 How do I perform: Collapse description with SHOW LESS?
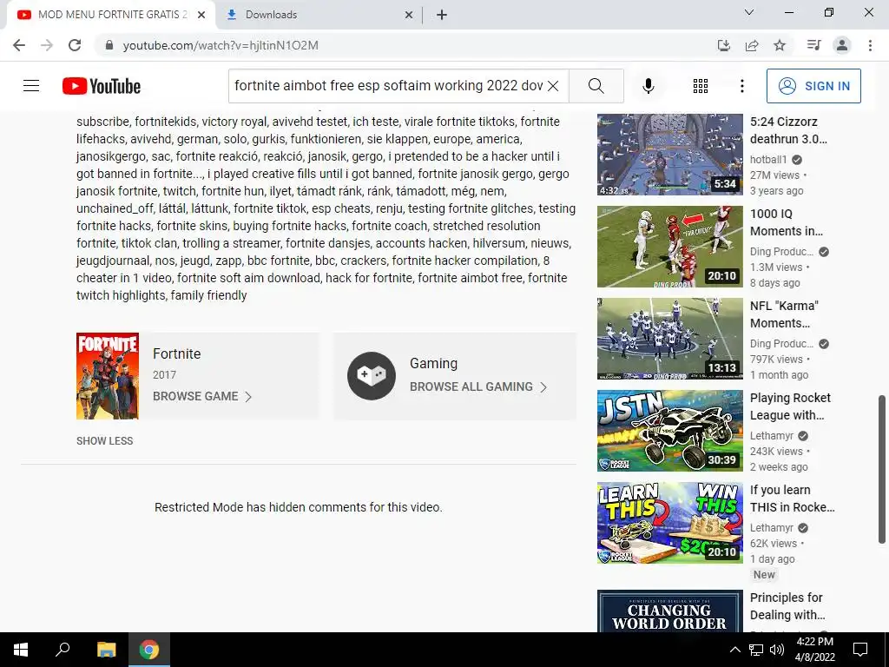pos(105,440)
